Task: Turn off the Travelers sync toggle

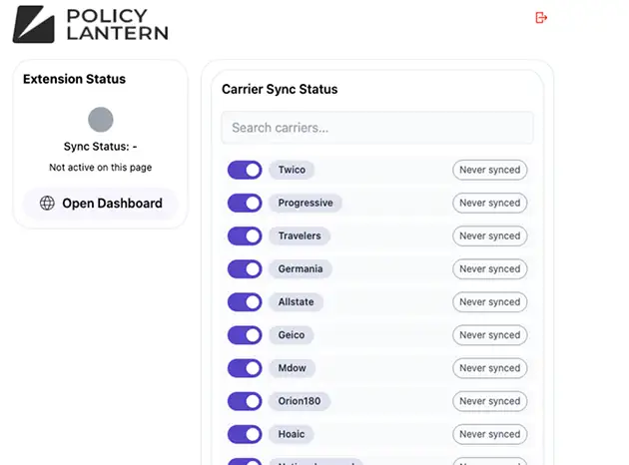Action: click(245, 236)
